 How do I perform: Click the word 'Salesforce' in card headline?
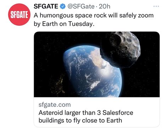(118, 113)
